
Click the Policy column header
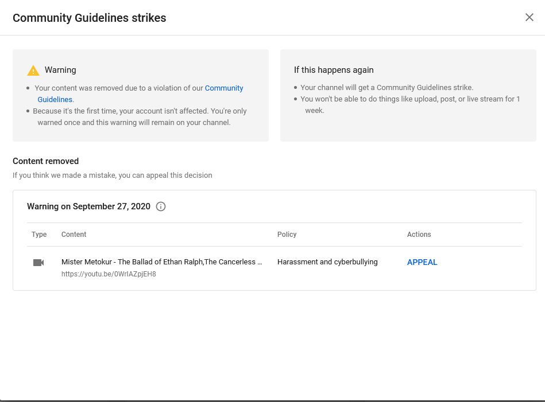point(287,235)
